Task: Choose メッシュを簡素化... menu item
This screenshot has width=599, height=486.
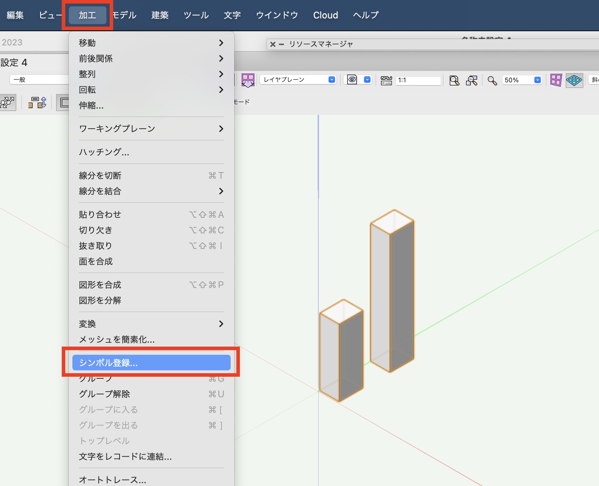Action: click(152, 339)
